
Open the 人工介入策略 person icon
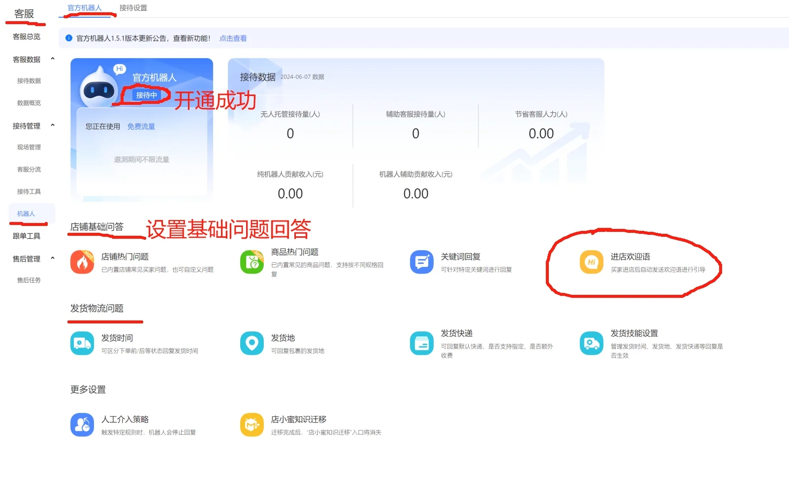[x=82, y=424]
